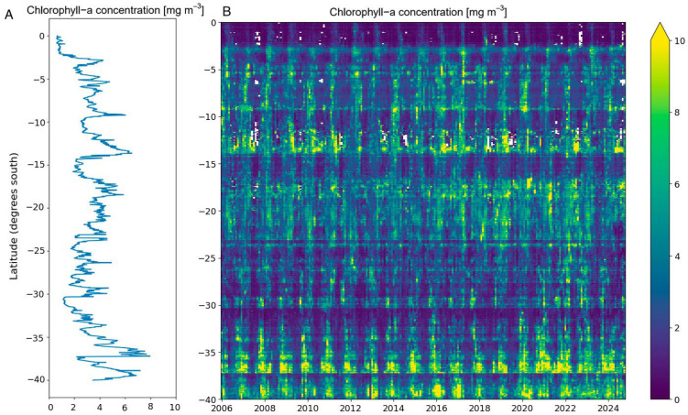Click panel A's latitude tick label −10
The width and height of the screenshot is (688, 415).
[36, 122]
